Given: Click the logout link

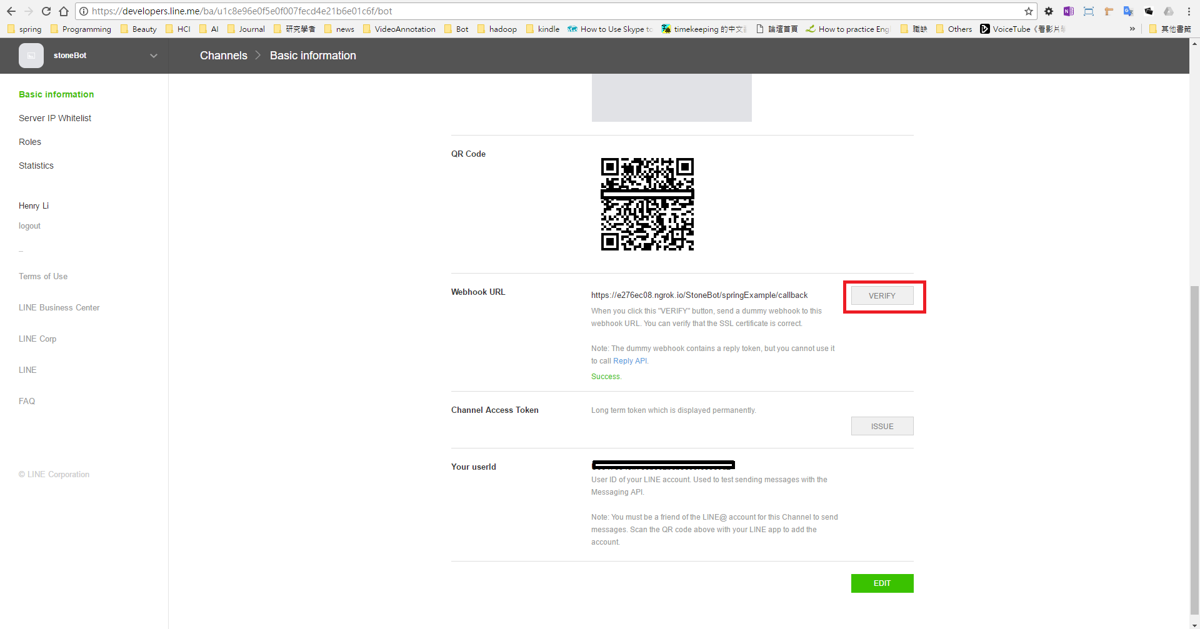Looking at the screenshot, I should [x=29, y=226].
